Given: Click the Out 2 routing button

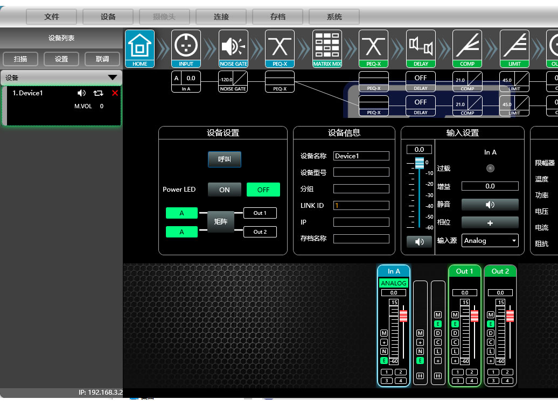Looking at the screenshot, I should click(x=260, y=232).
